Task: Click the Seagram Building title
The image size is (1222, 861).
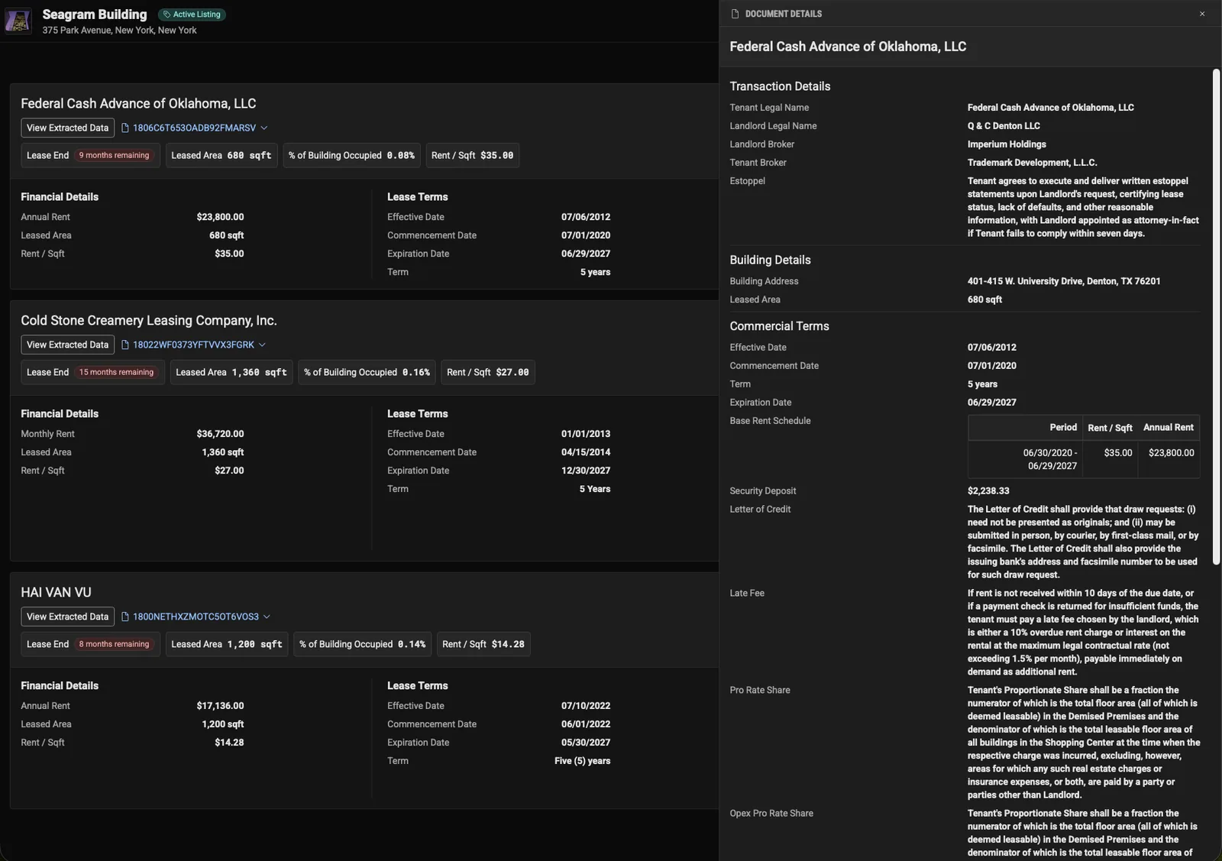Action: click(95, 15)
